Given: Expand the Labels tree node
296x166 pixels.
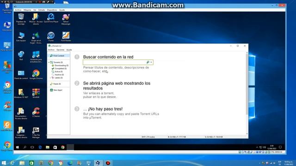Looking at the screenshot, I should point(50,78).
